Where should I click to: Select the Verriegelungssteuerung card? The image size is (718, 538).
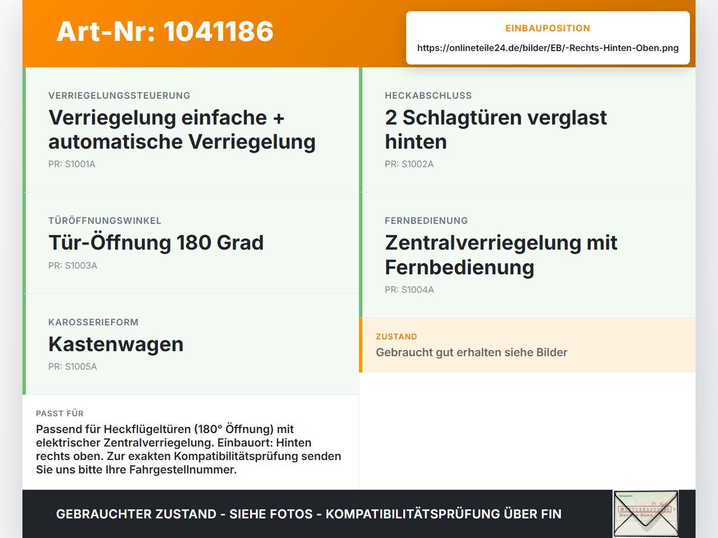[191, 130]
